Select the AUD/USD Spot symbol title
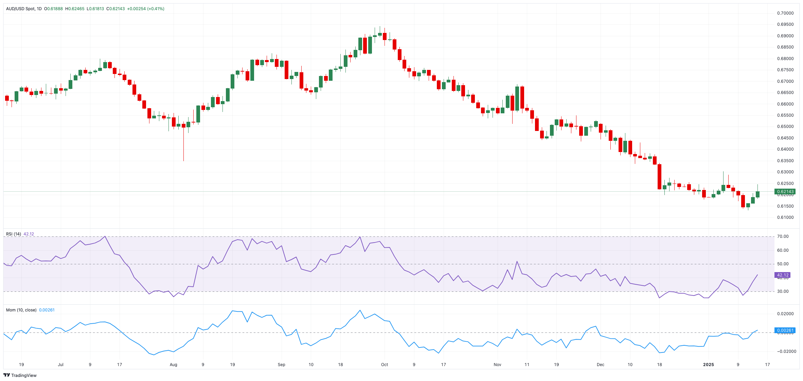The width and height of the screenshot is (803, 381). pos(20,9)
